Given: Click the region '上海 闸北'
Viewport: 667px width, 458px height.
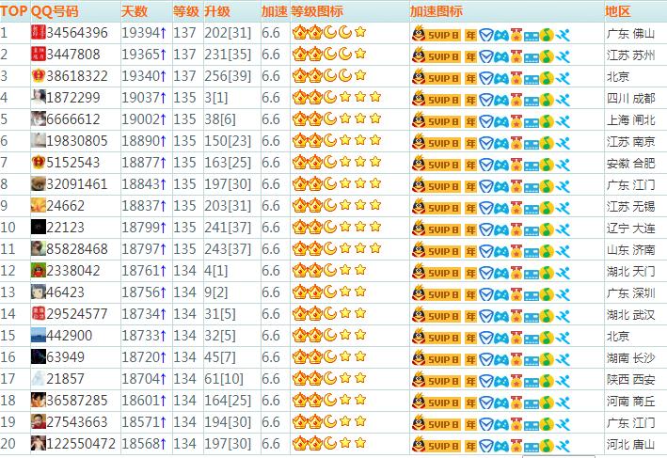Looking at the screenshot, I should 631,120.
